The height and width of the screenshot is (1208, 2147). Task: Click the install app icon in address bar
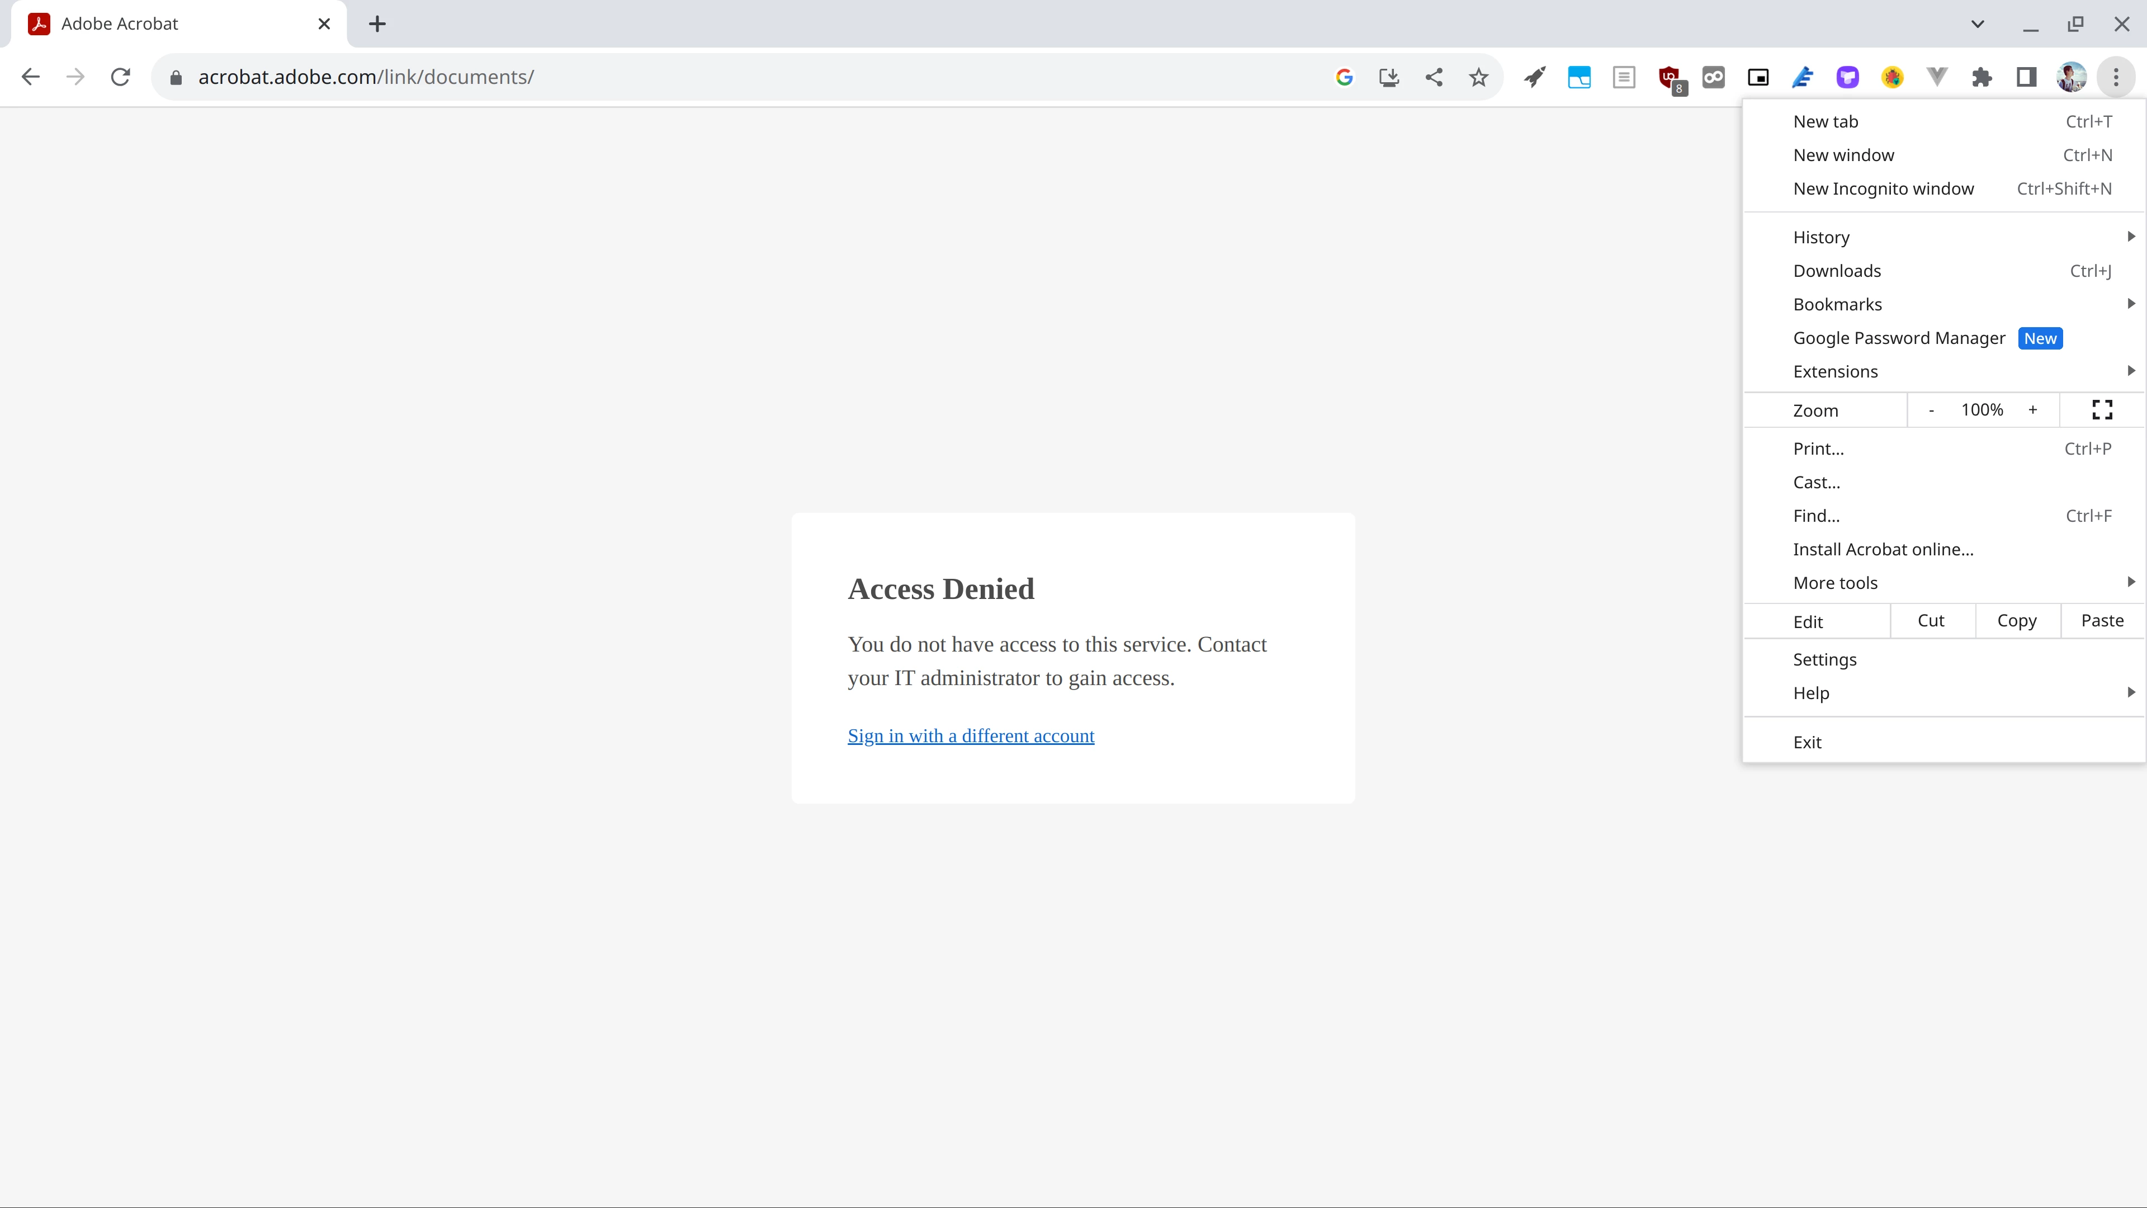tap(1388, 78)
